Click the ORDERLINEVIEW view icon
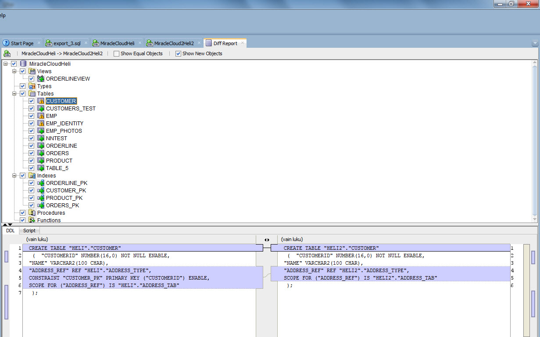This screenshot has width=540, height=337. pyautogui.click(x=41, y=79)
